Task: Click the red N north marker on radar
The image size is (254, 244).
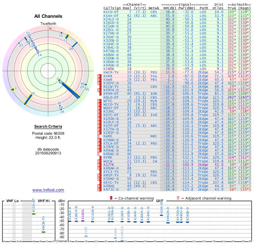Action: (50, 29)
